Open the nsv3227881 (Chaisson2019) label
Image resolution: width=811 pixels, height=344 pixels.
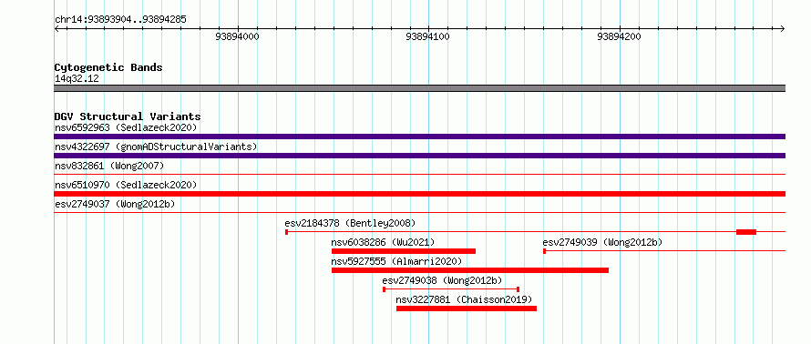tap(464, 299)
